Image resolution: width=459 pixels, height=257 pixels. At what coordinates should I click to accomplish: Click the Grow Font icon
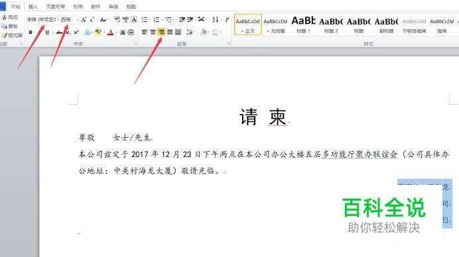[x=84, y=20]
